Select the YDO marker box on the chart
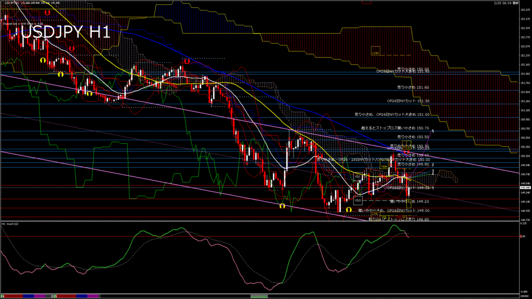The width and height of the screenshot is (532, 299). coord(357,200)
